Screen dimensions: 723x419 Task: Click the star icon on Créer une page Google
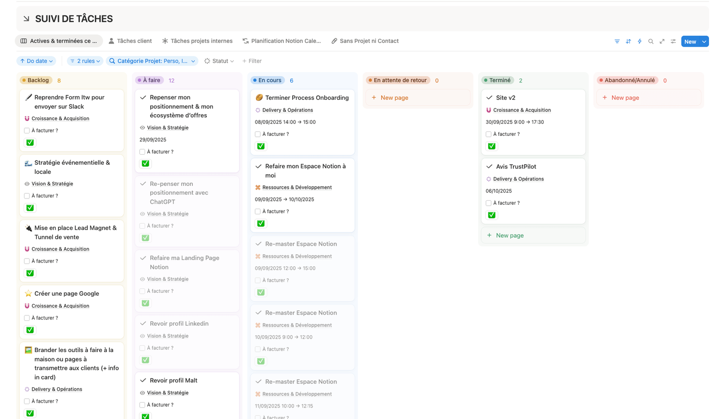tap(28, 293)
